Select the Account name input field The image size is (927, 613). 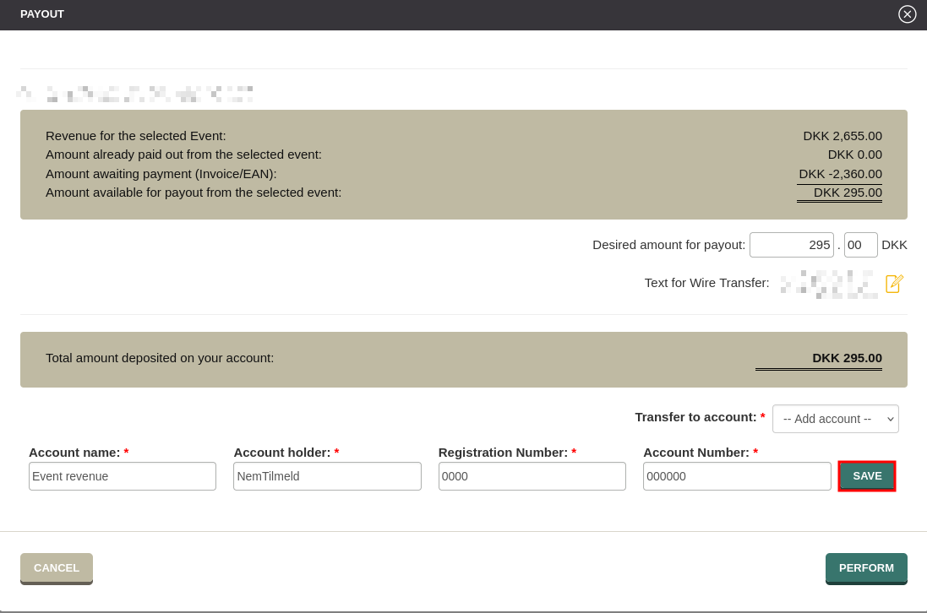click(123, 476)
